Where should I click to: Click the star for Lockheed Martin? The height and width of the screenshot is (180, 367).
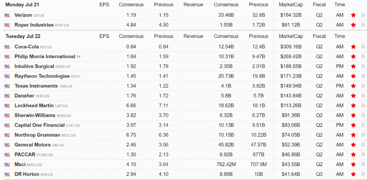tap(353, 105)
